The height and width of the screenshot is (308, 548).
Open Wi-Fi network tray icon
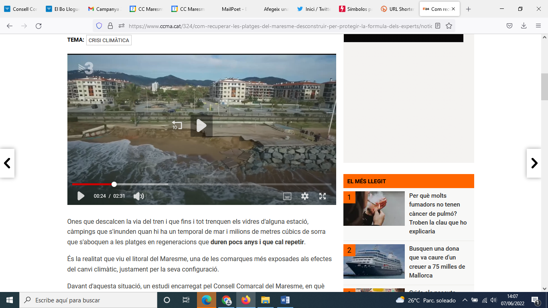pos(484,300)
